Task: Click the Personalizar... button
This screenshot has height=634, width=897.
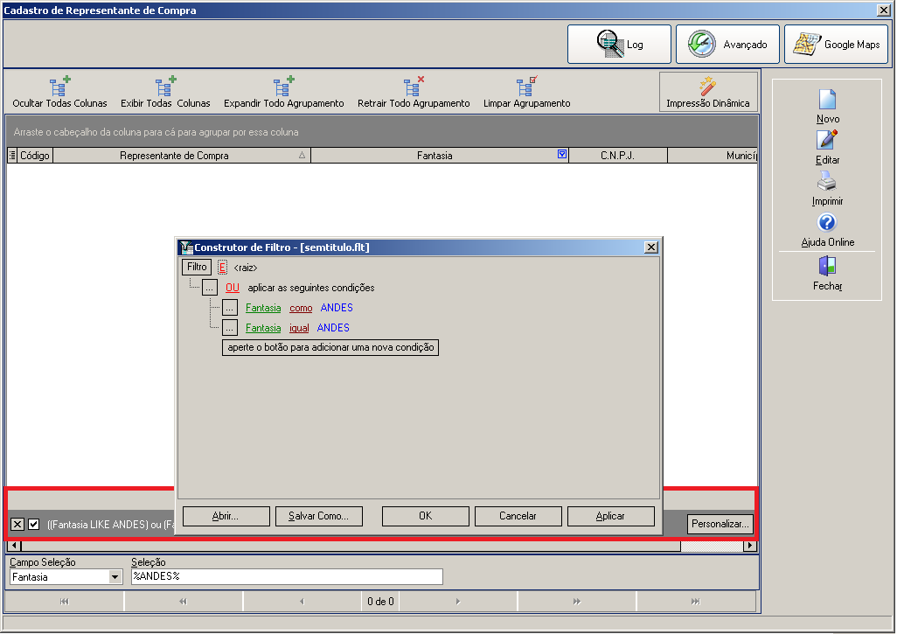Action: tap(720, 524)
